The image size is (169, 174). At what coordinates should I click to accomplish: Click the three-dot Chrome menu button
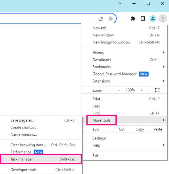pyautogui.click(x=163, y=19)
